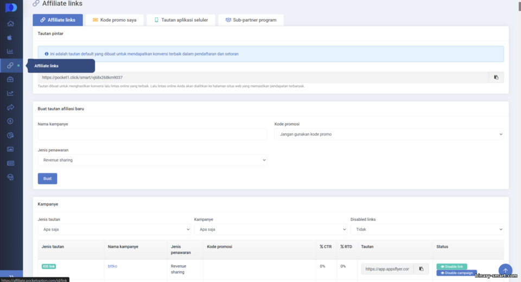This screenshot has height=282, width=521.
Task: Expand the sidebar with double chevron
Action: [x=11, y=276]
